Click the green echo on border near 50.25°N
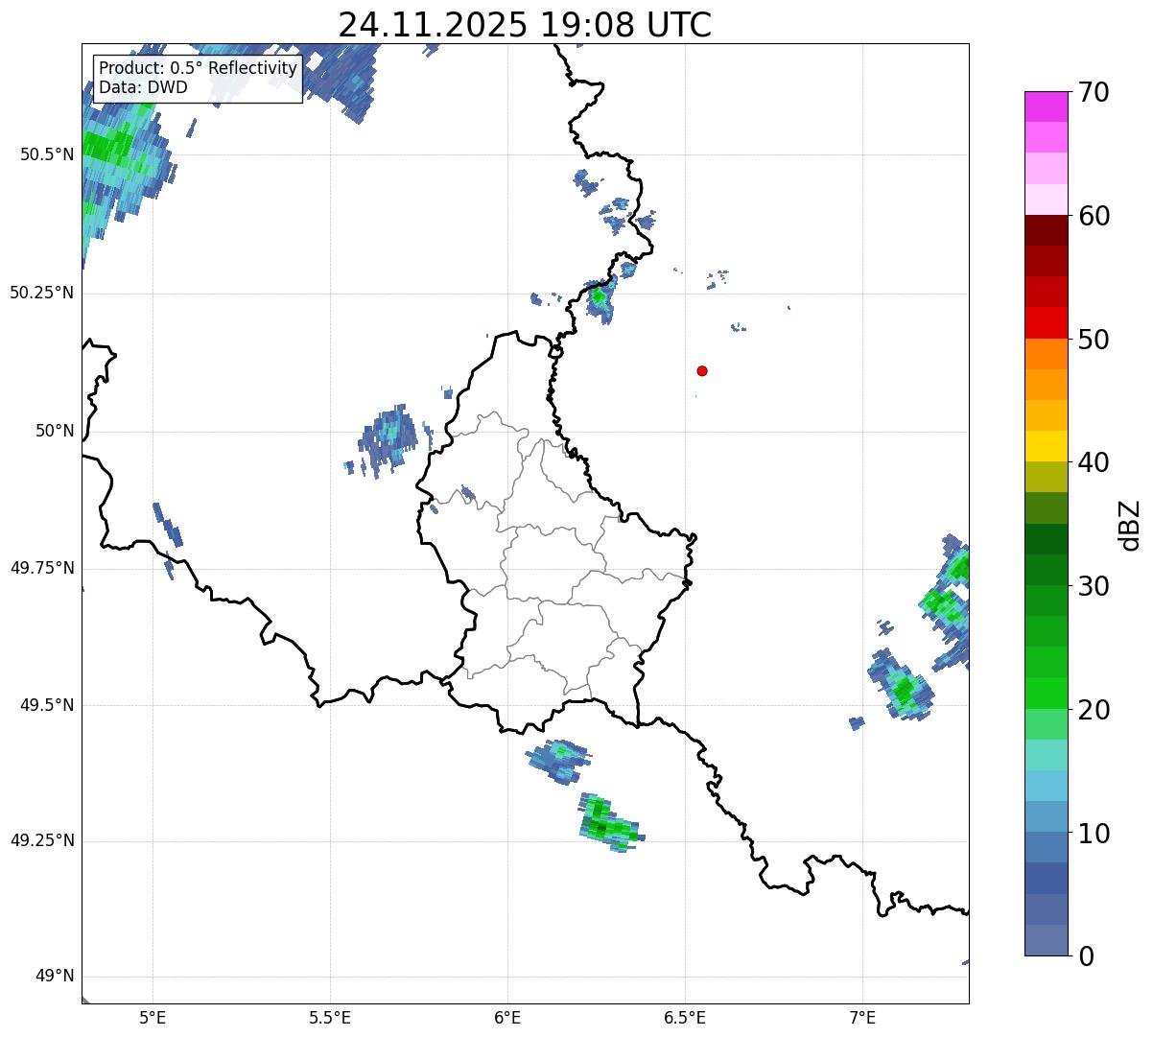The width and height of the screenshot is (1153, 1037). [600, 300]
